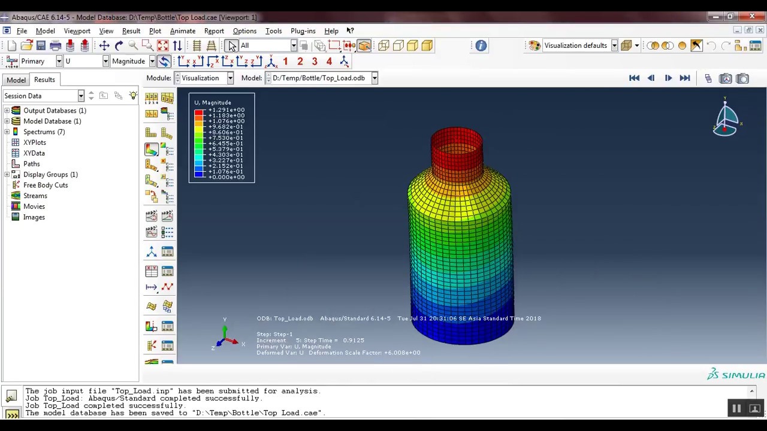Click the Plot Deformed Shape icon
The image size is (767, 431).
(167, 133)
